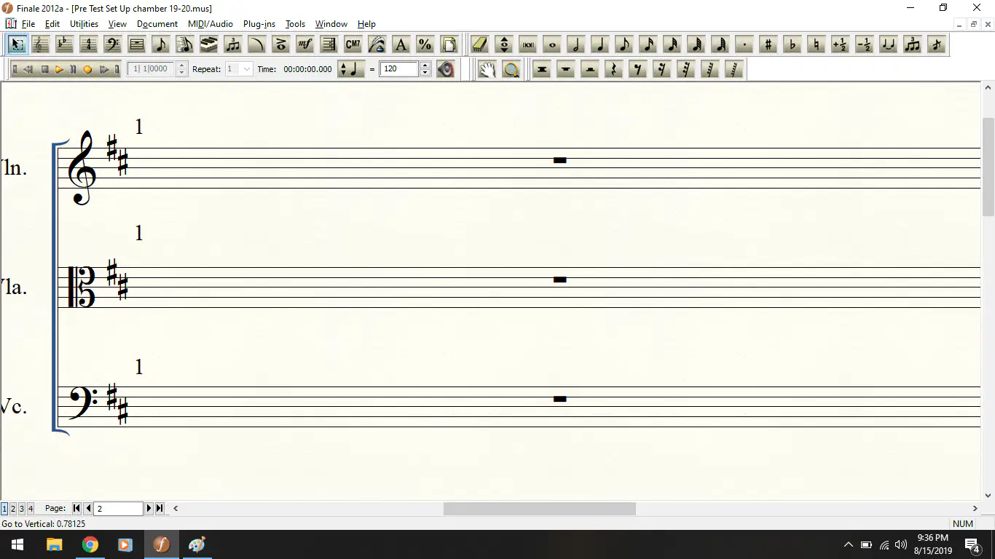995x559 pixels.
Task: Toggle the sharp accidental tool
Action: (x=768, y=44)
